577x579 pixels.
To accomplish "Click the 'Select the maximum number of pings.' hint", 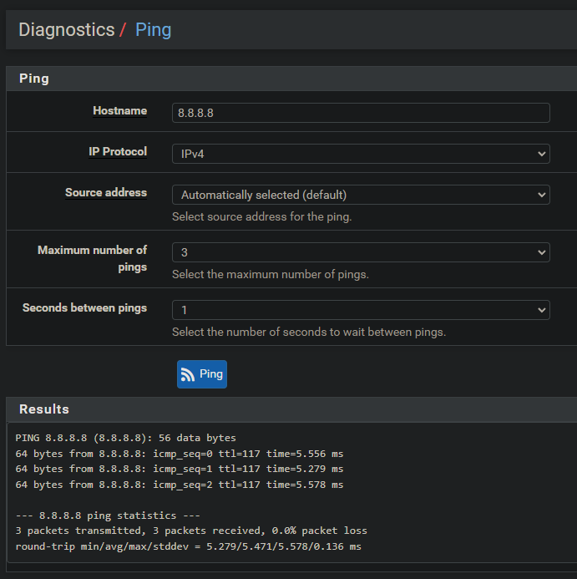I will (x=271, y=275).
